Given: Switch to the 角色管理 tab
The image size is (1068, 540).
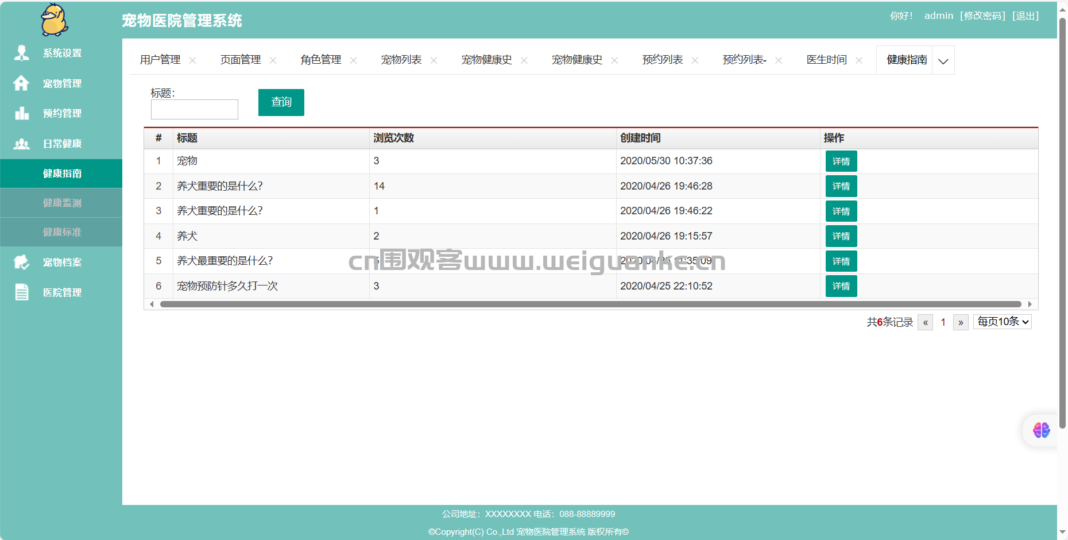Looking at the screenshot, I should pyautogui.click(x=320, y=60).
